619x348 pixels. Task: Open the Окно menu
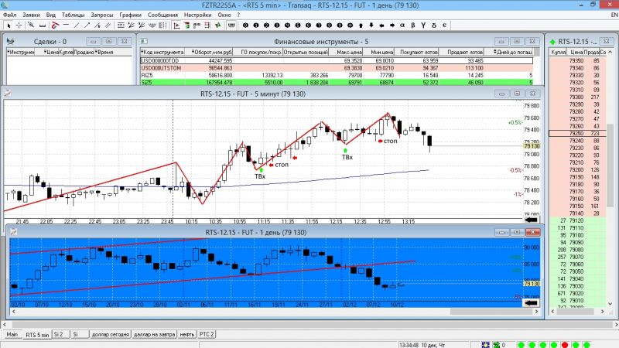point(224,15)
